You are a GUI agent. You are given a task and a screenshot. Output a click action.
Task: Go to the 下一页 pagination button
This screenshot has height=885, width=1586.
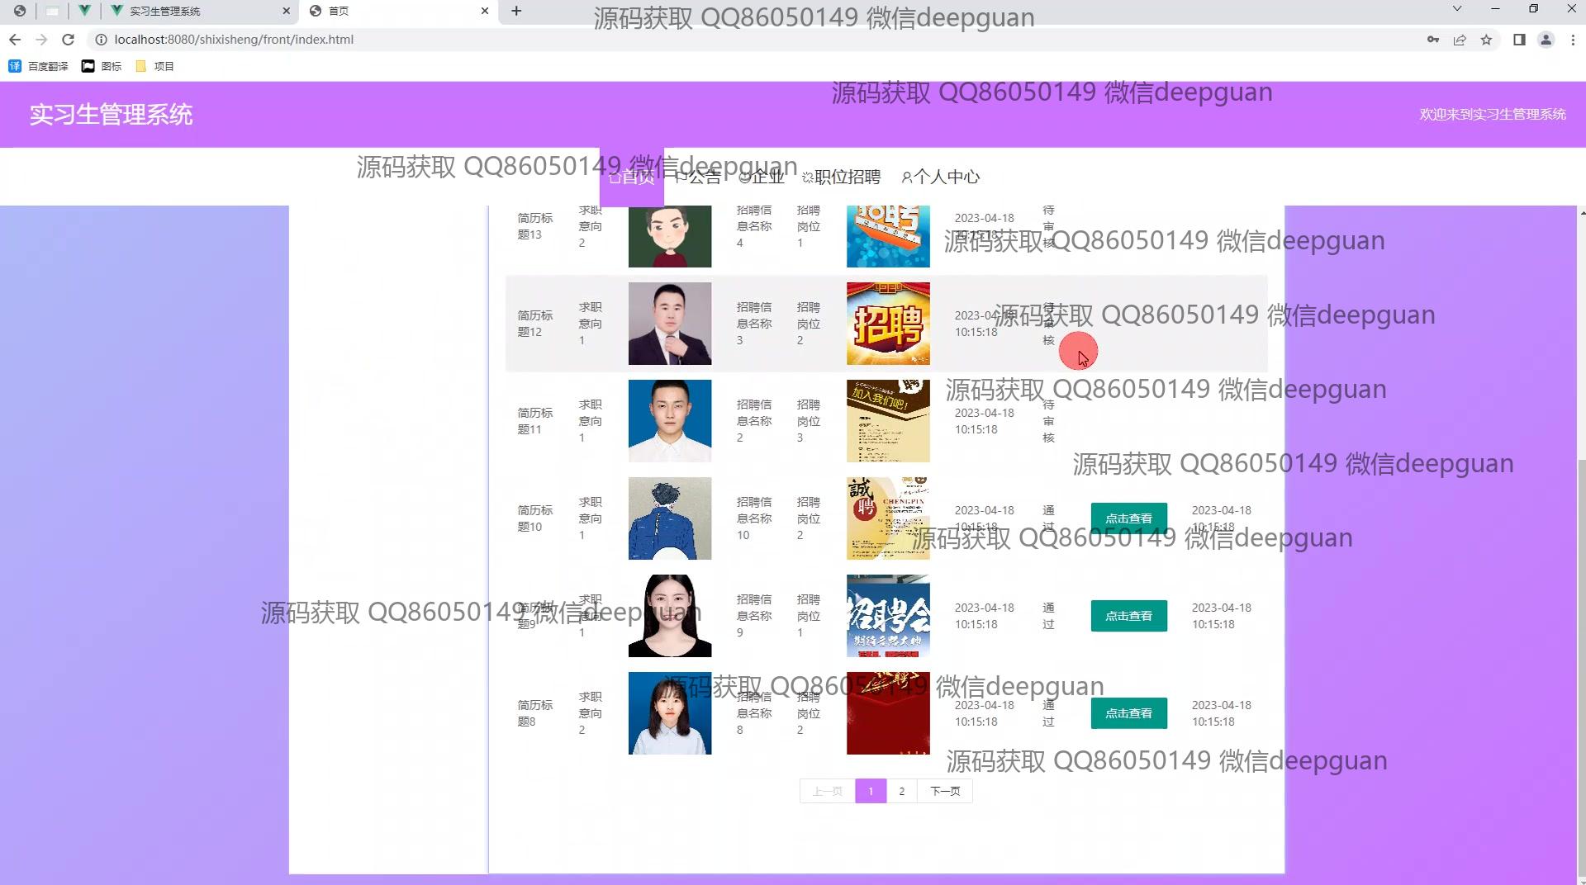pyautogui.click(x=945, y=791)
